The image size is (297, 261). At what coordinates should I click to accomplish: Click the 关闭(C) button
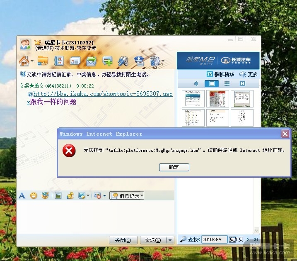[123, 240]
